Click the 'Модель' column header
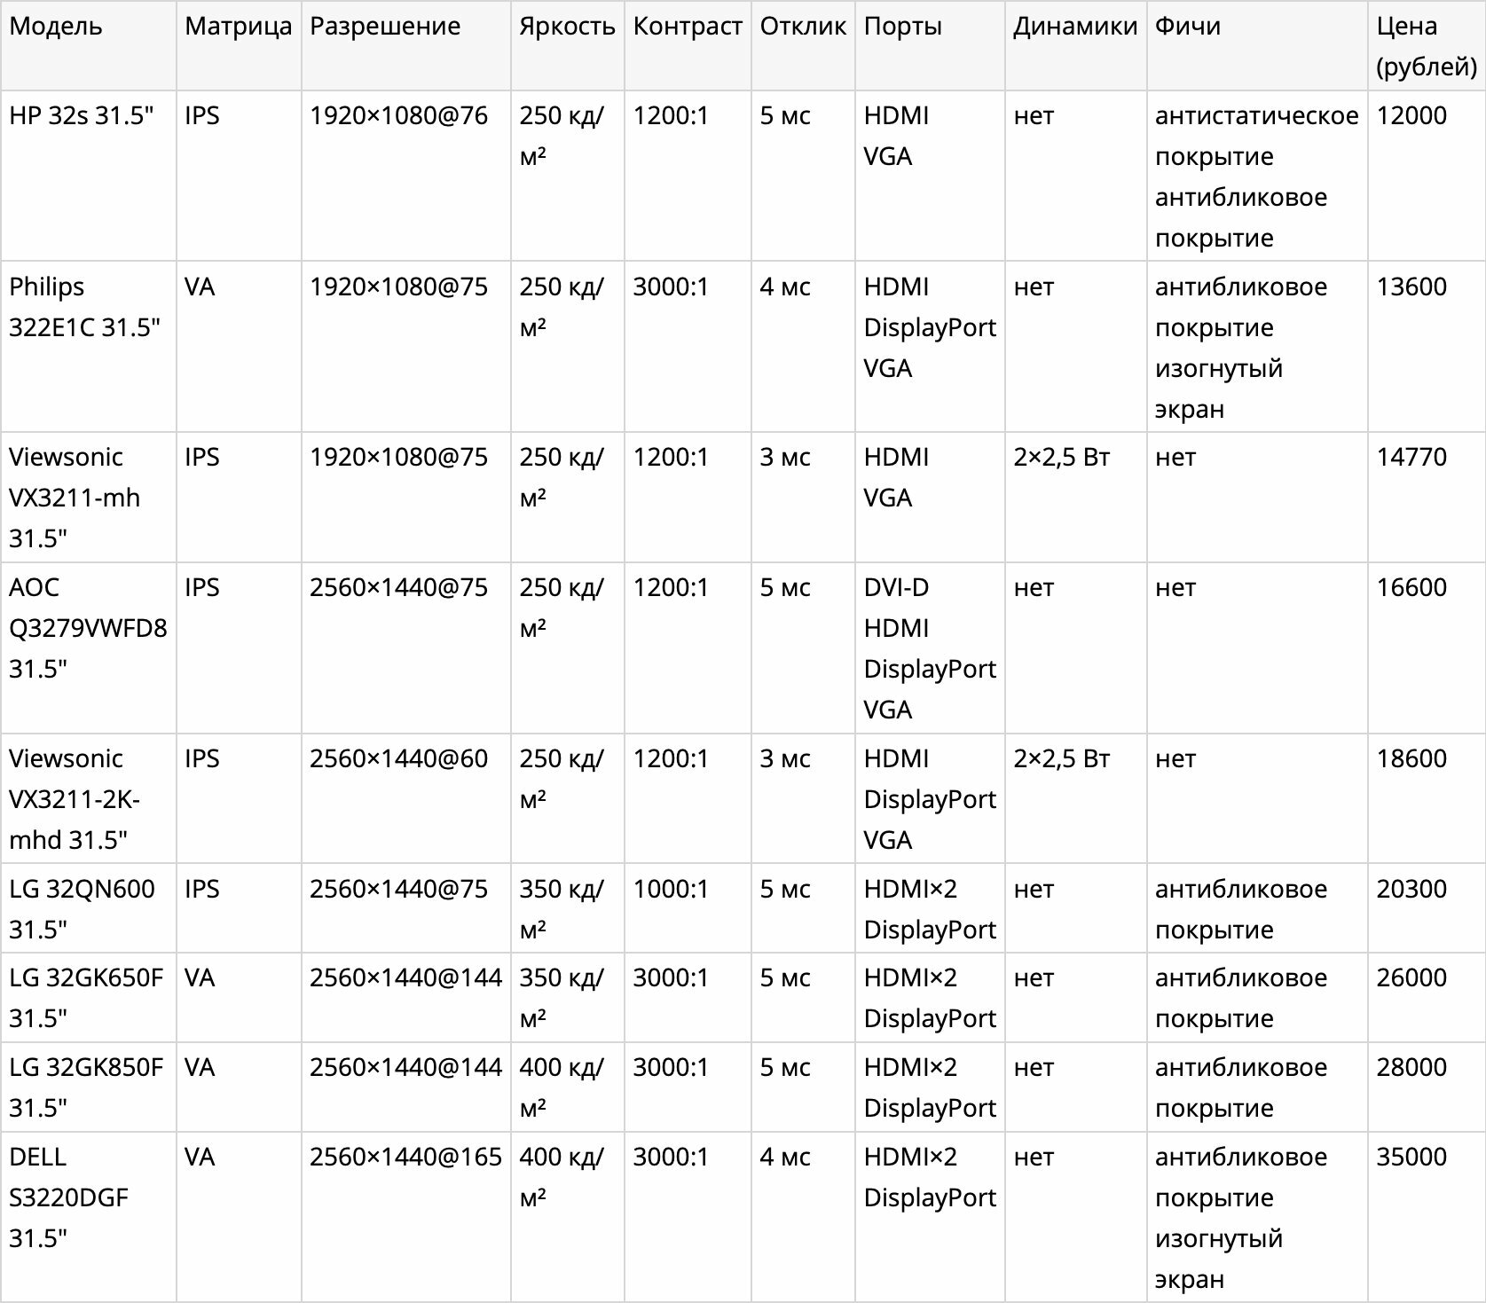Image resolution: width=1486 pixels, height=1303 pixels. [89, 45]
